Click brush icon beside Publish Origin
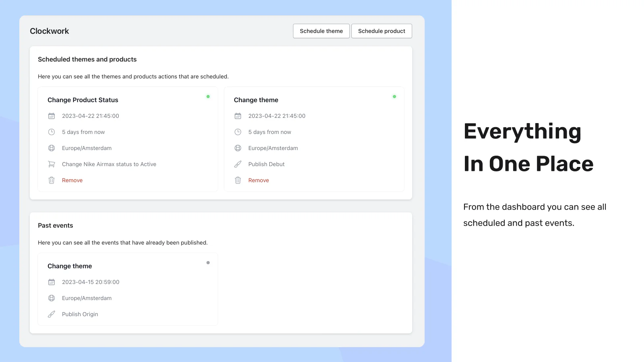 coord(52,314)
